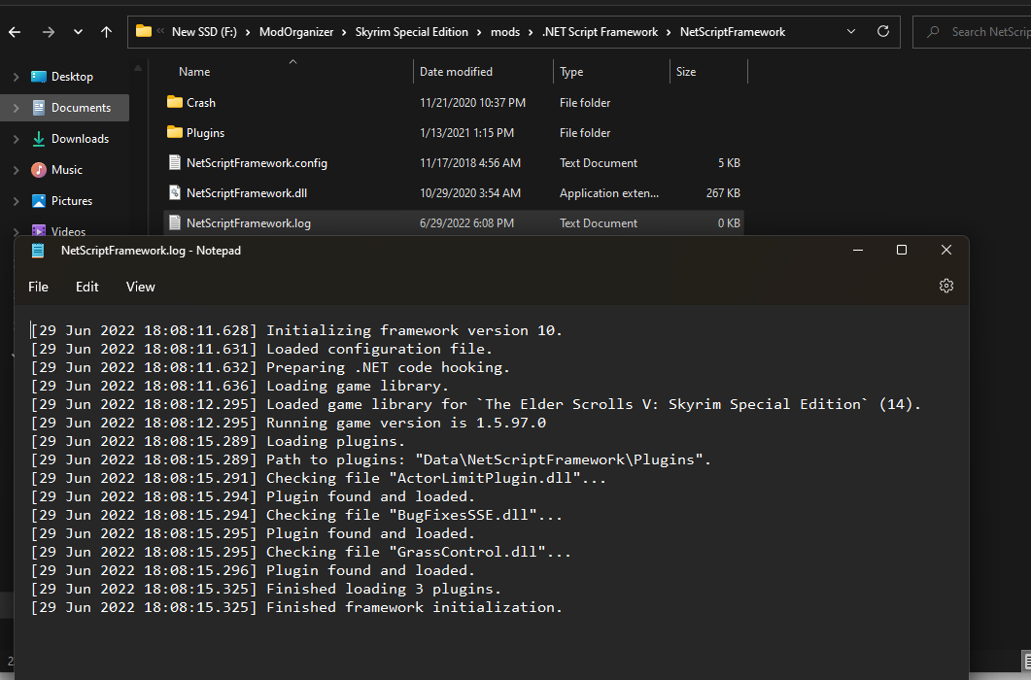Expand chevron after mods breadcrumb

point(531,32)
